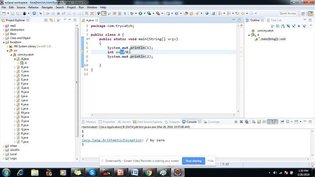Toggle Show Whitespace Characters pilcrow button
Image resolution: width=315 pixels, height=177 pixels.
point(125,13)
